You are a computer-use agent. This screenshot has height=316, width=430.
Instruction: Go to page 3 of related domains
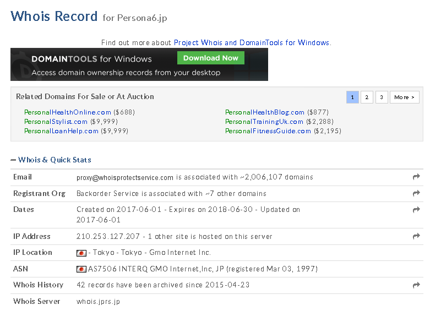coord(382,97)
